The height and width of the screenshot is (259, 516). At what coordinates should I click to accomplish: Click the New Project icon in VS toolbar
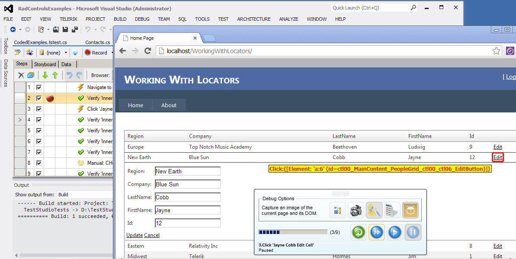click(x=41, y=30)
